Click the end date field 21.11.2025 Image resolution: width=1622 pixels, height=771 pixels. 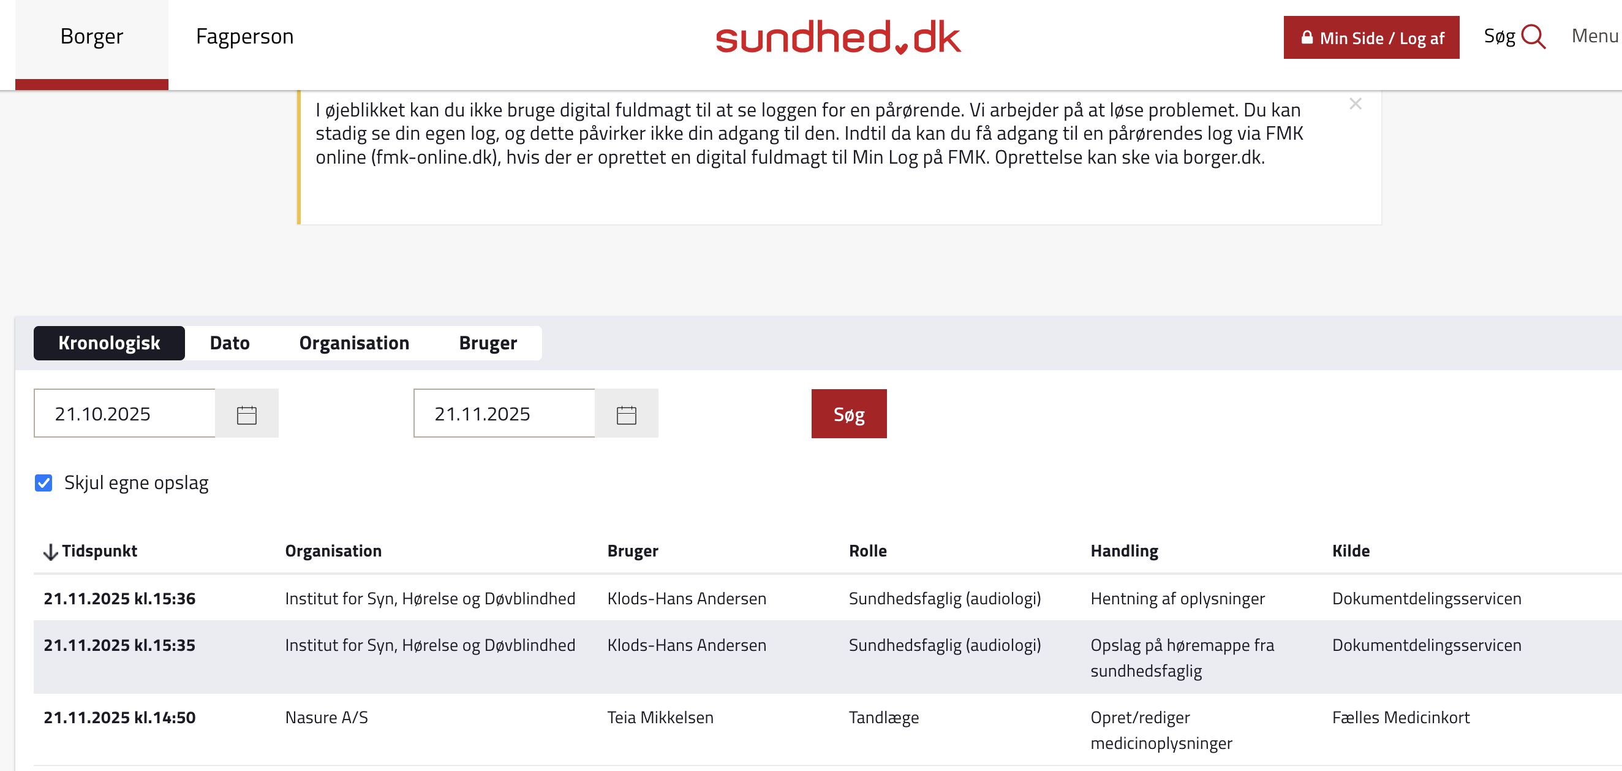(x=504, y=414)
